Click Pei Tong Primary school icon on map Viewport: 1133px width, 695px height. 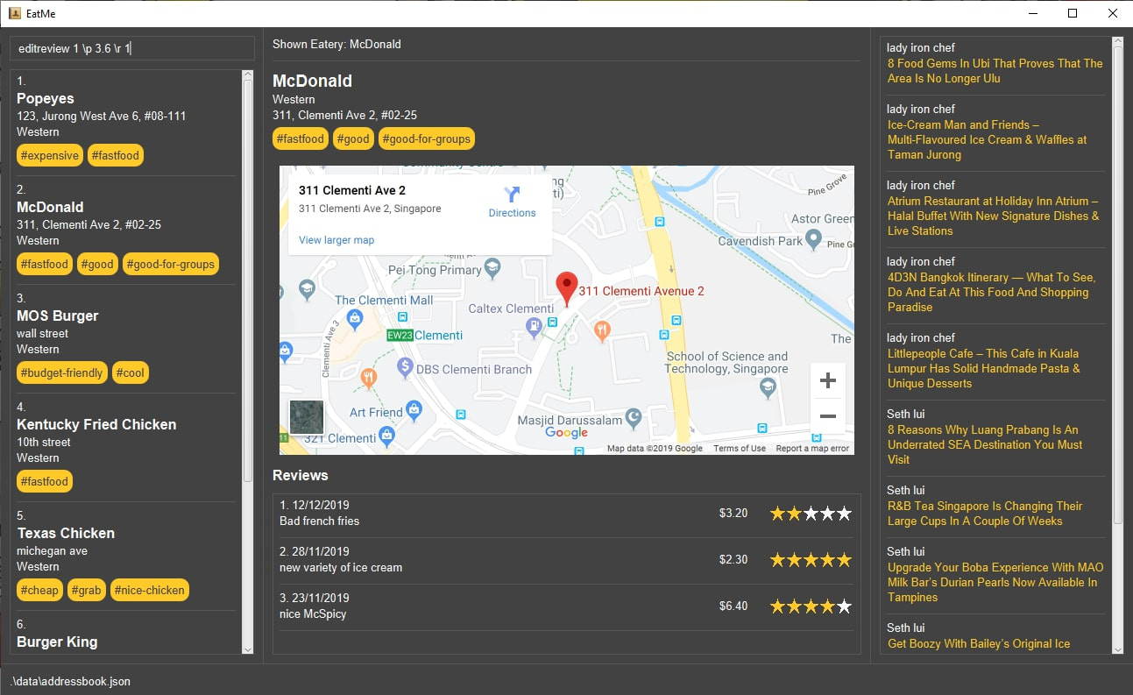(492, 269)
